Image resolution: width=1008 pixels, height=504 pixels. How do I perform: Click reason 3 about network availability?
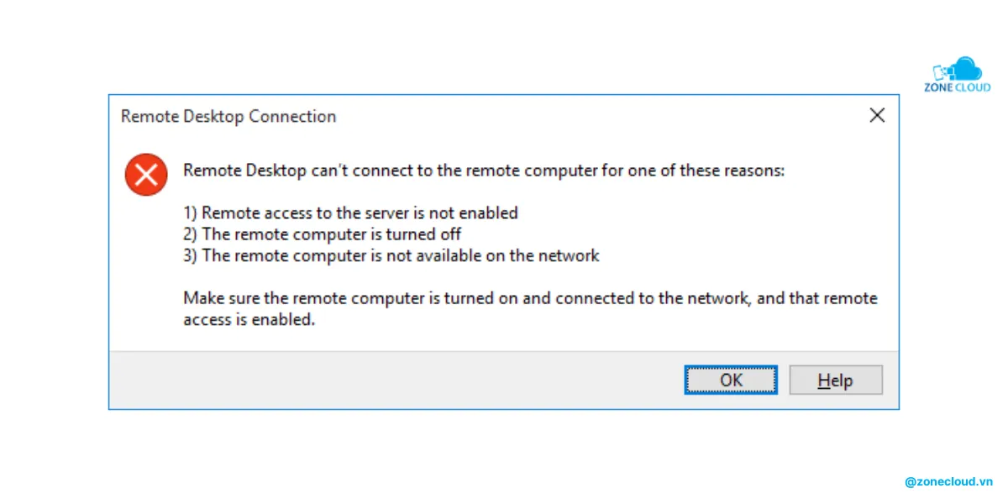point(391,255)
